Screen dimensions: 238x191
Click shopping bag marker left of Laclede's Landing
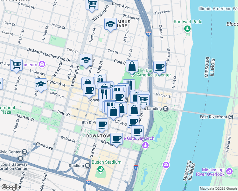pyautogui.click(x=134, y=110)
